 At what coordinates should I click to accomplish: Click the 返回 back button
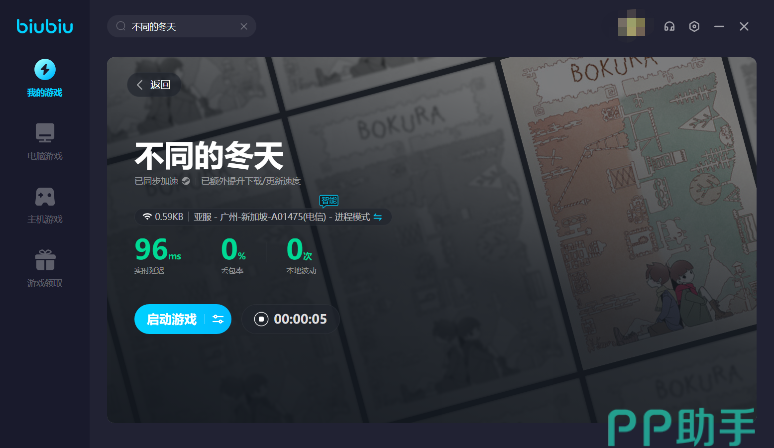(x=154, y=85)
